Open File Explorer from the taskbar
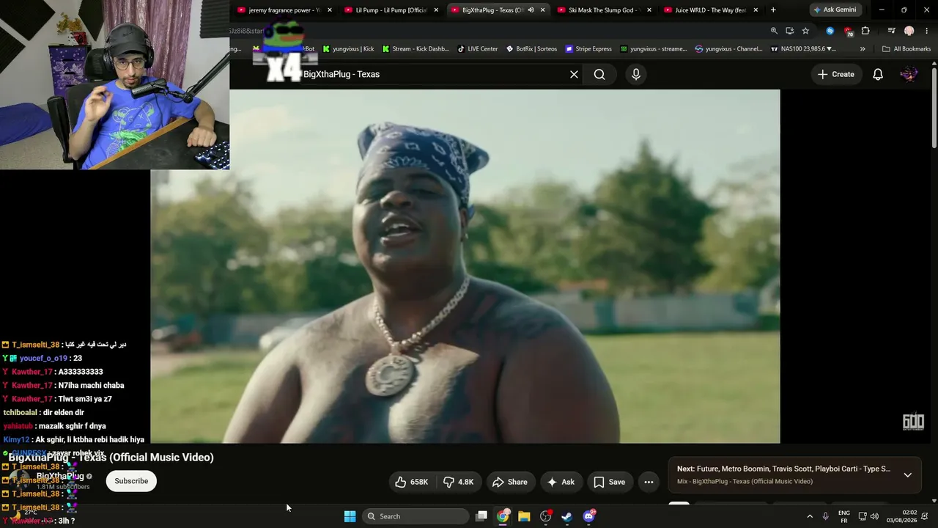938x528 pixels. coord(524,516)
